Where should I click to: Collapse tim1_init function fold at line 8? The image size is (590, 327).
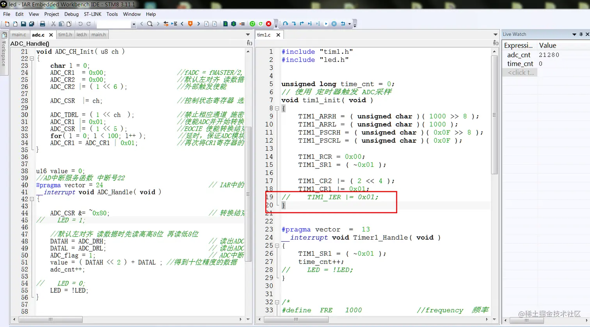(x=277, y=108)
